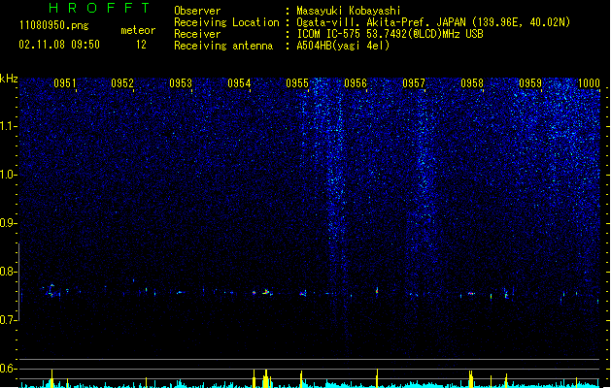611x388 pixels.
Task: Click the 0.7 kHz axis label
Action: pyautogui.click(x=8, y=320)
